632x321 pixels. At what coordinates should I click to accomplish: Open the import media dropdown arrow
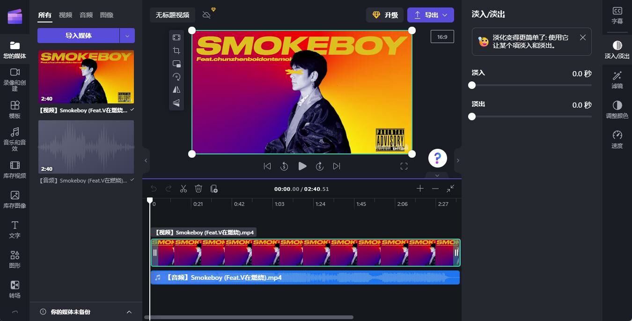coord(127,36)
